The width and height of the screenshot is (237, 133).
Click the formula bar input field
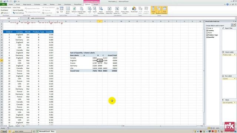pyautogui.click(x=132, y=18)
